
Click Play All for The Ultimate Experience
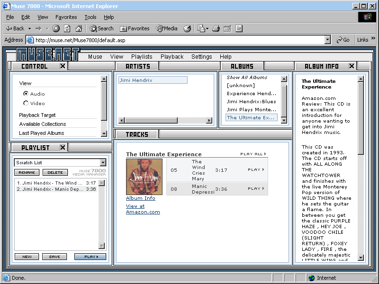pos(253,154)
